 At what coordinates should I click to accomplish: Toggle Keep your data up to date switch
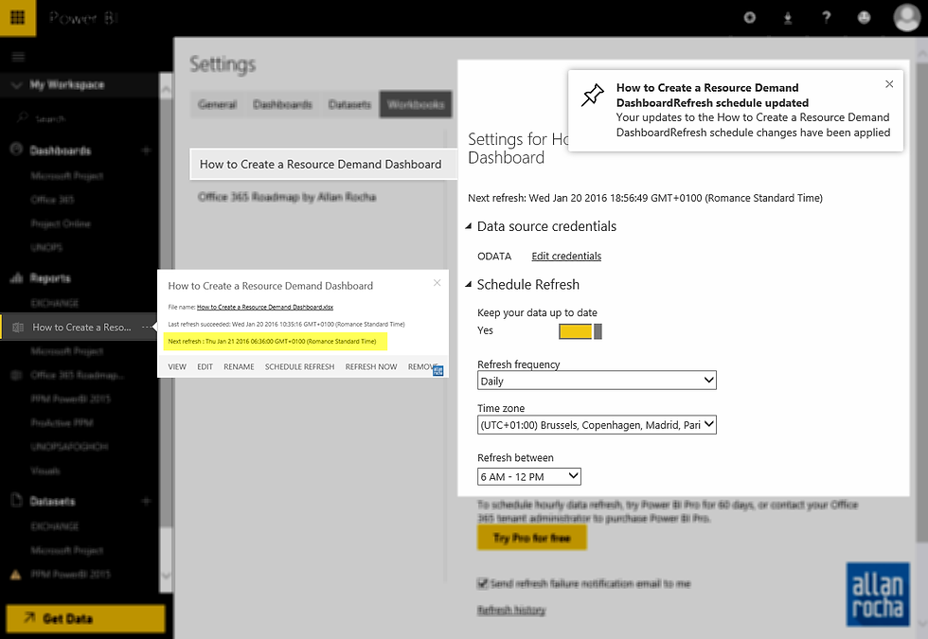pyautogui.click(x=580, y=331)
